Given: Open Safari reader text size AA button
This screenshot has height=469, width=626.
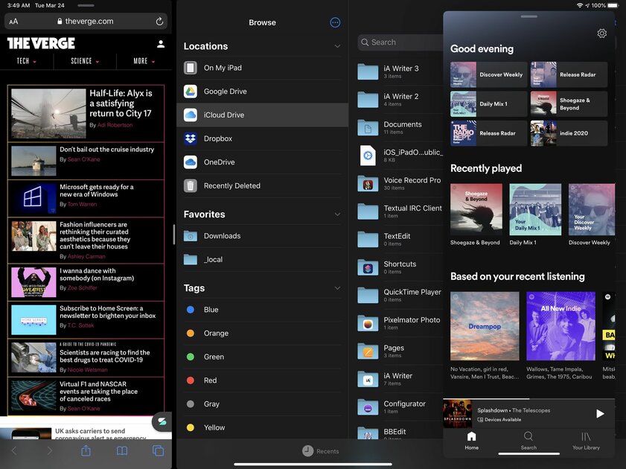Looking at the screenshot, I should [13, 22].
